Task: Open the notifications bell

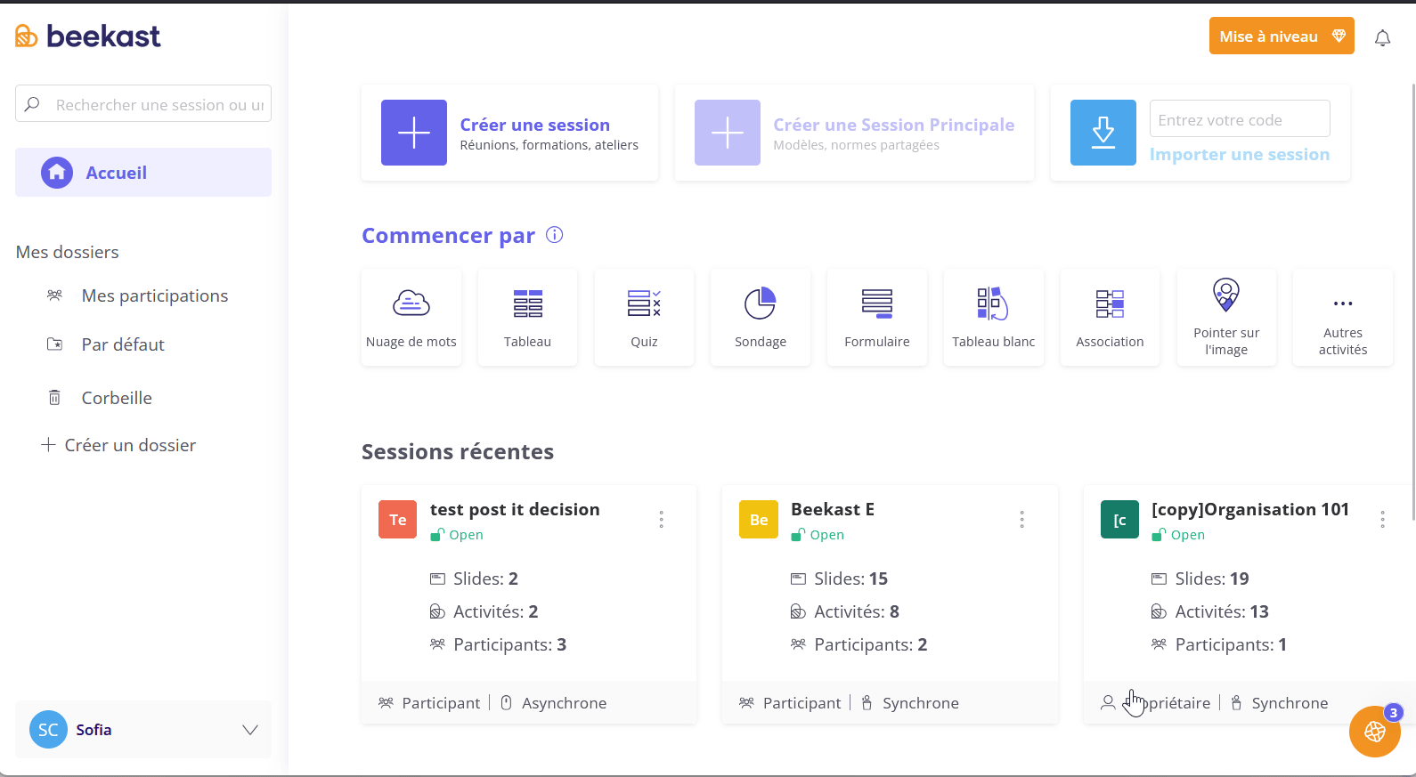Action: pos(1382,37)
